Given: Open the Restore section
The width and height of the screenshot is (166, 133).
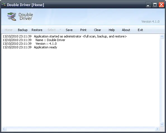Looking at the screenshot, I should tap(37, 30).
